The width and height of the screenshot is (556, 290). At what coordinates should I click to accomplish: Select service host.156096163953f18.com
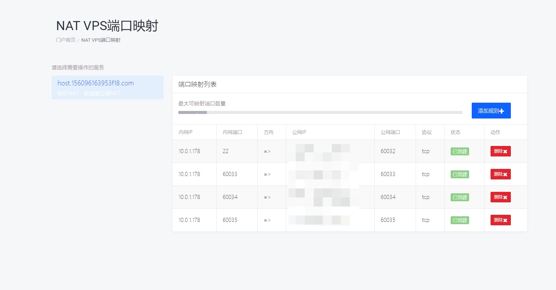click(x=96, y=83)
